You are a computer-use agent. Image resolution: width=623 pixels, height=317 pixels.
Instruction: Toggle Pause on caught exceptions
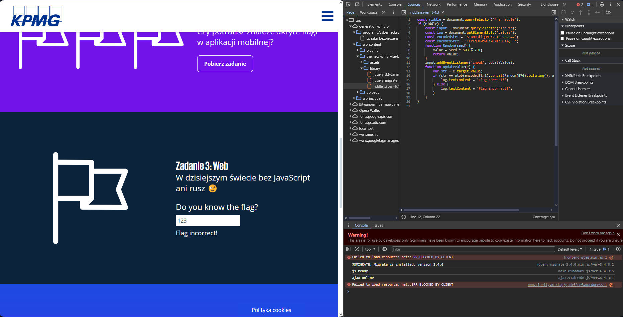click(563, 38)
